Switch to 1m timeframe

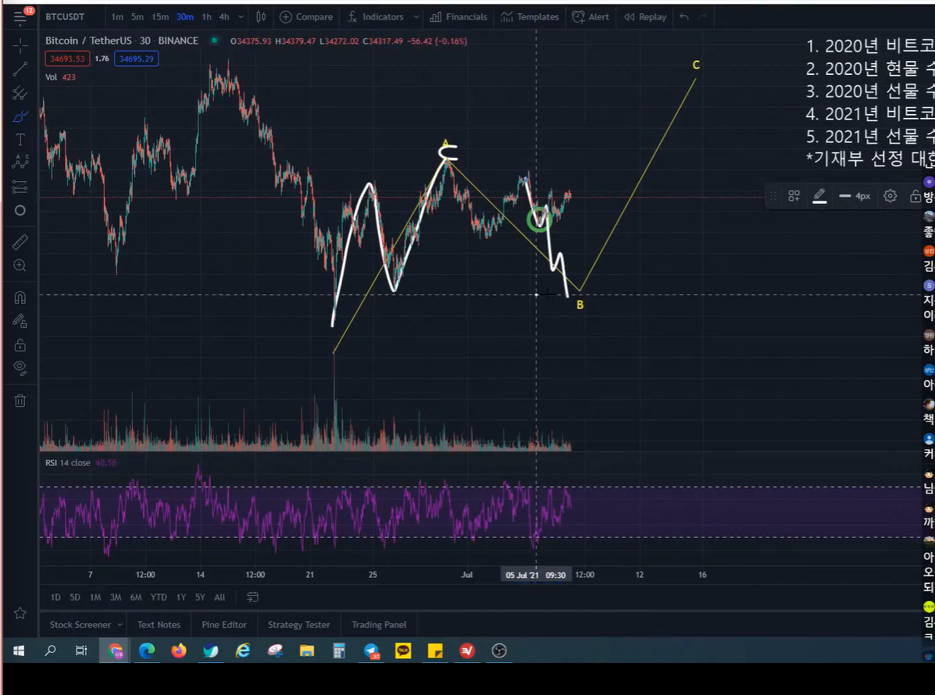(117, 16)
